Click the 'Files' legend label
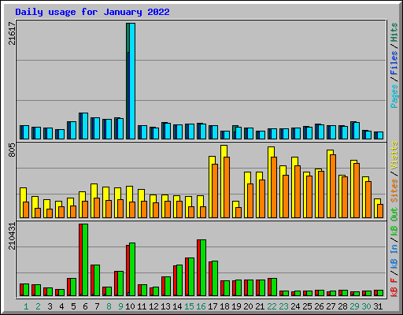Image resolution: width=403 pixels, height=315 pixels. tap(394, 63)
